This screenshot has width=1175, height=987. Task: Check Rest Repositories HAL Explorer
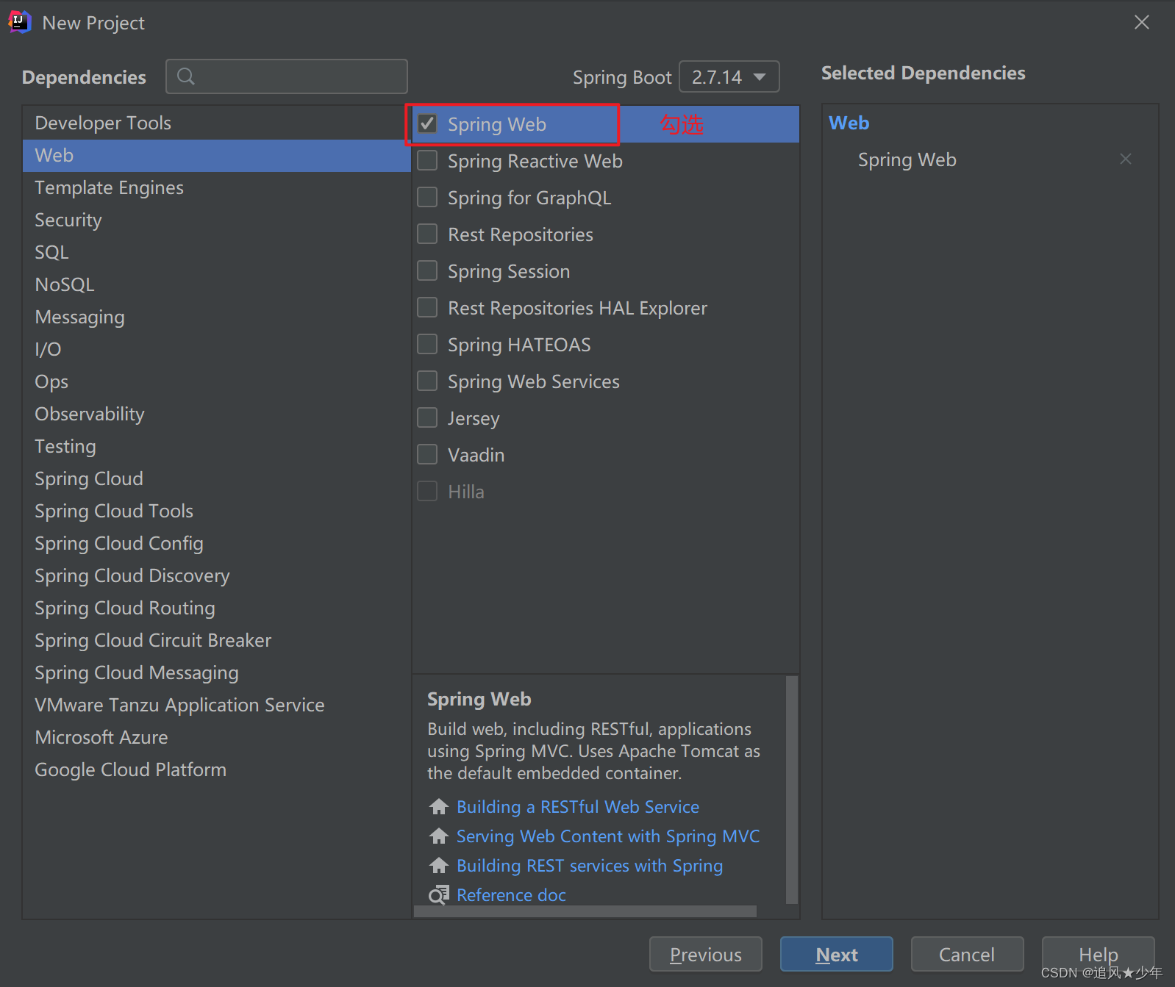click(x=427, y=307)
